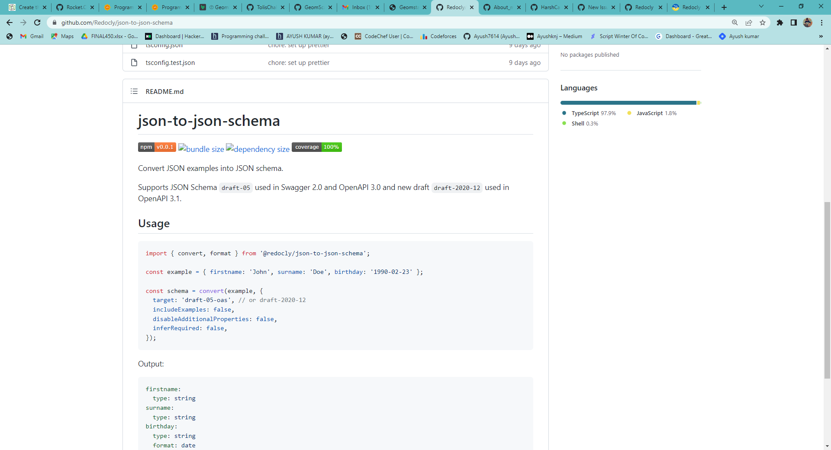Click the share icon in the address bar

click(x=749, y=22)
